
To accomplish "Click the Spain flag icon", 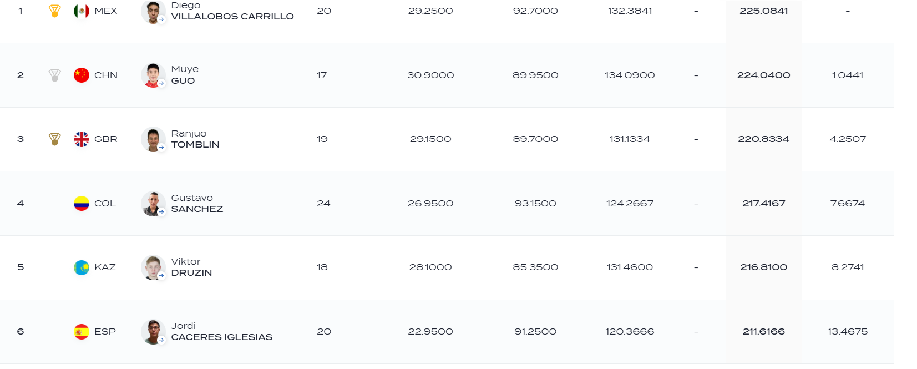I will (82, 332).
